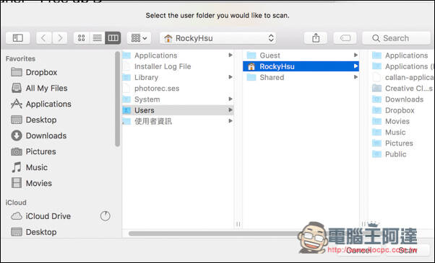Select the column view button

[113, 38]
